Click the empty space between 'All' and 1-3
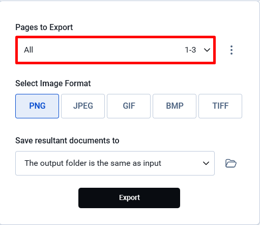This screenshot has width=260, height=225. coord(108,50)
